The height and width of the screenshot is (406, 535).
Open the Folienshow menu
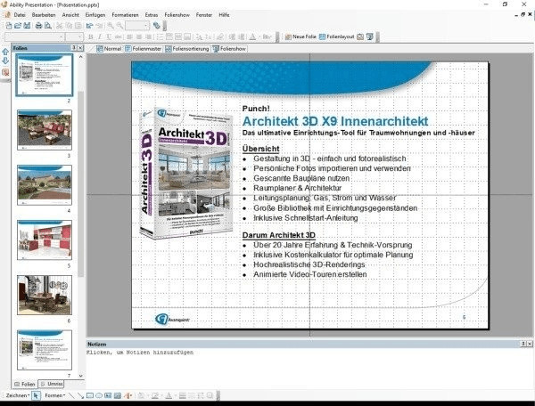[x=179, y=15]
